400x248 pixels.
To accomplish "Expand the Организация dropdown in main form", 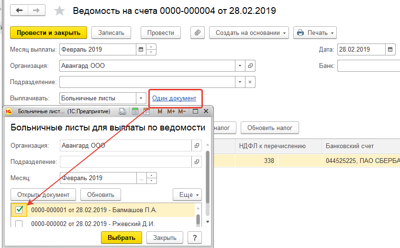I will coord(240,66).
